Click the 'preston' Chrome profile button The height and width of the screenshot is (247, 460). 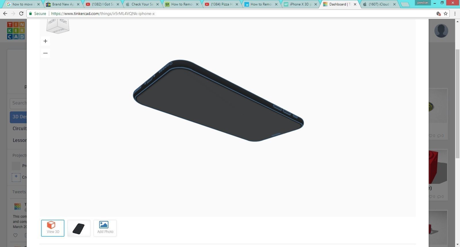[x=423, y=3]
